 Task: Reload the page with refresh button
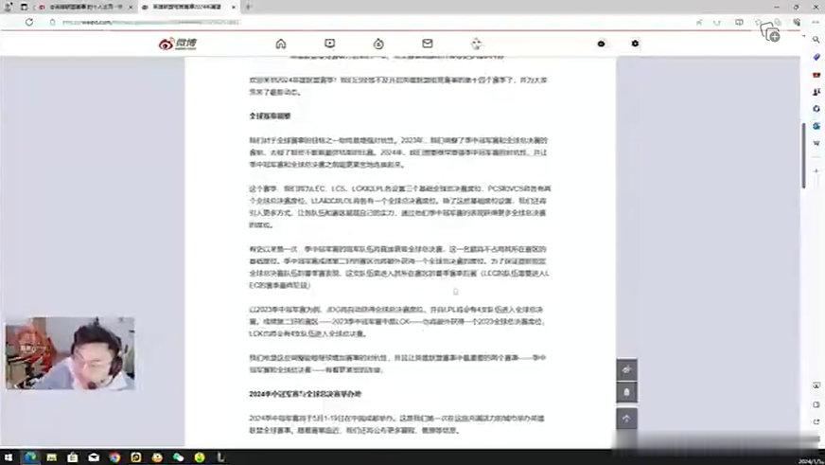click(29, 22)
